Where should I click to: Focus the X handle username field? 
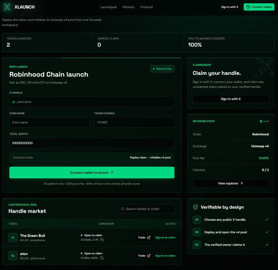pos(92,102)
